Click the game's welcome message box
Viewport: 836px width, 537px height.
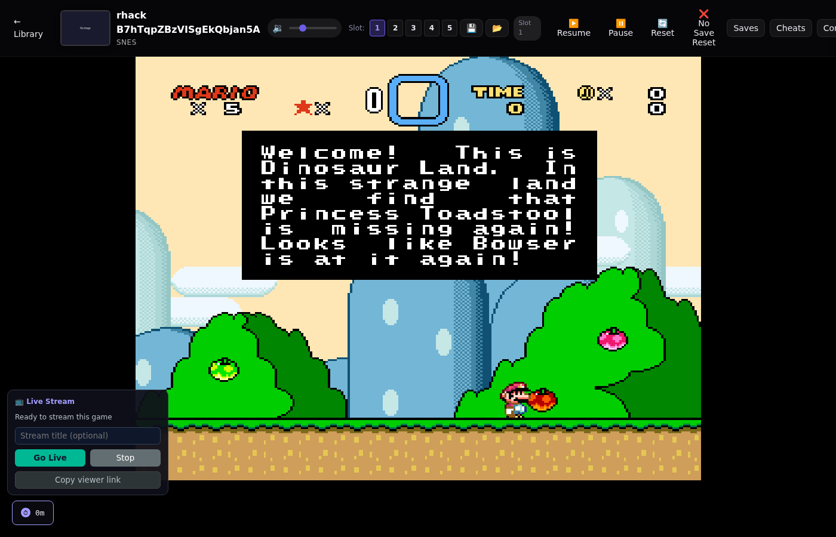(x=419, y=205)
